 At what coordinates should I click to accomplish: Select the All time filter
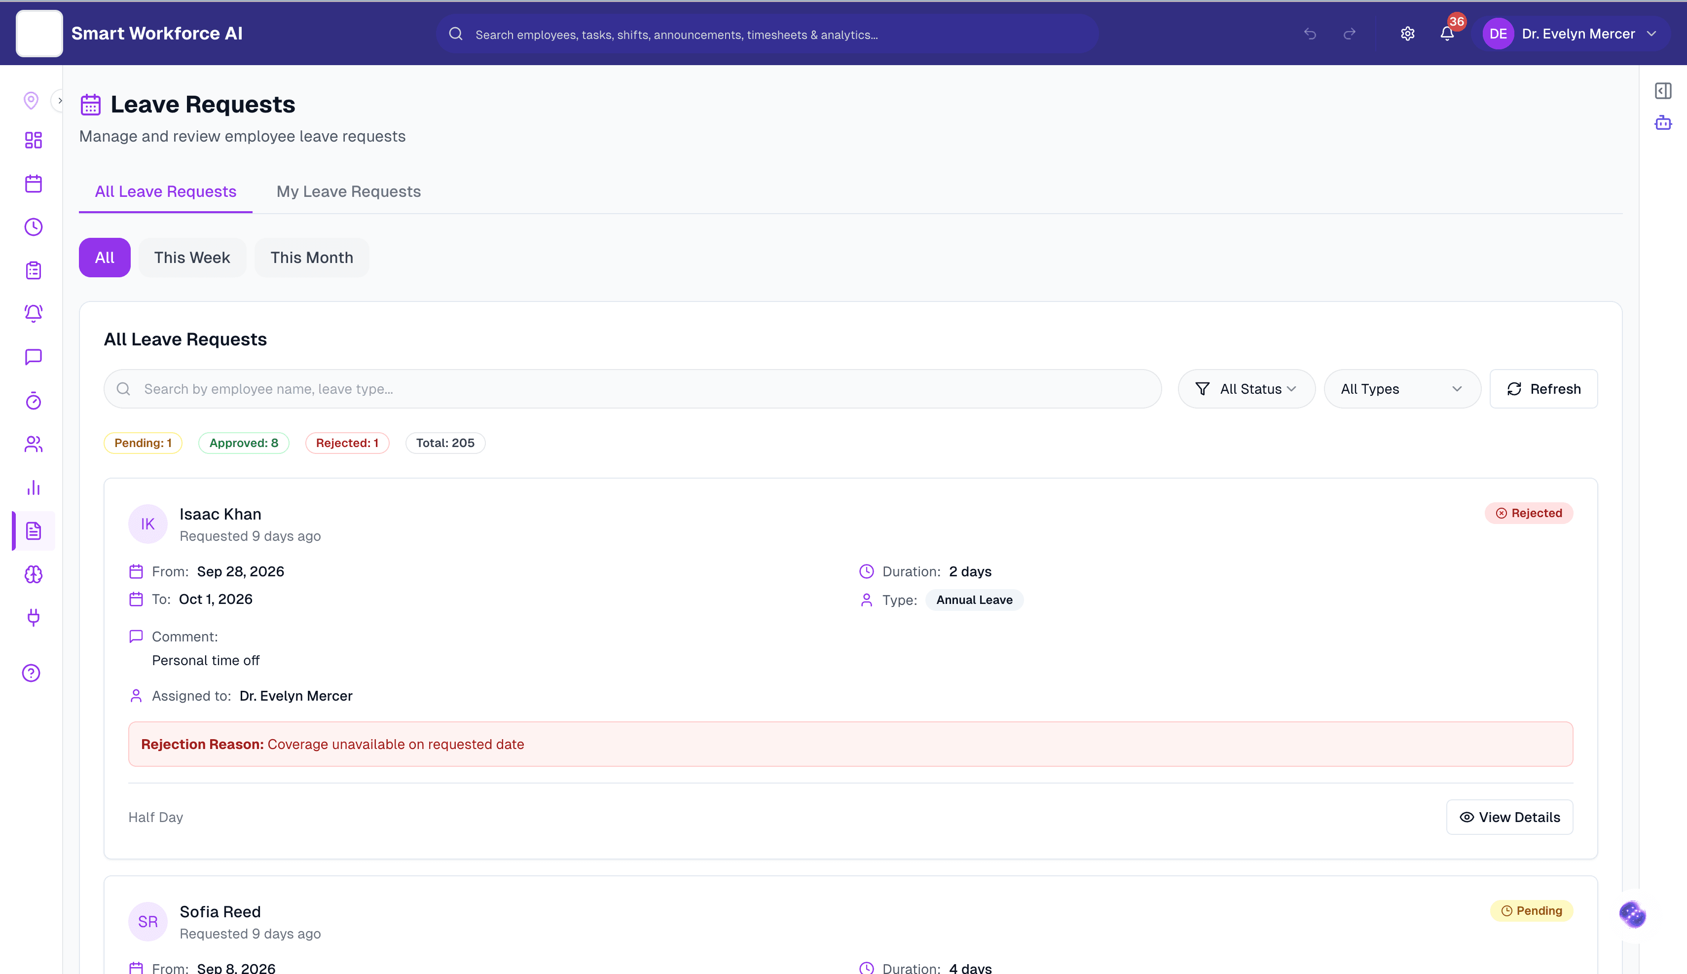[104, 258]
